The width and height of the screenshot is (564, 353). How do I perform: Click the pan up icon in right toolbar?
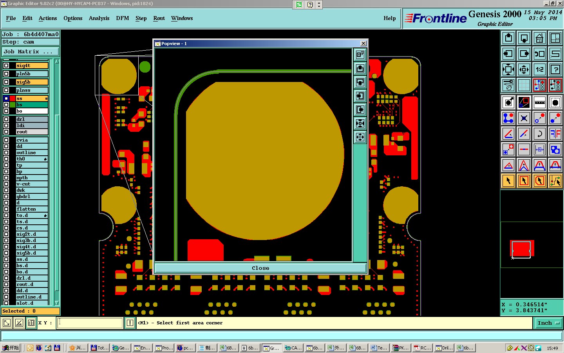508,38
